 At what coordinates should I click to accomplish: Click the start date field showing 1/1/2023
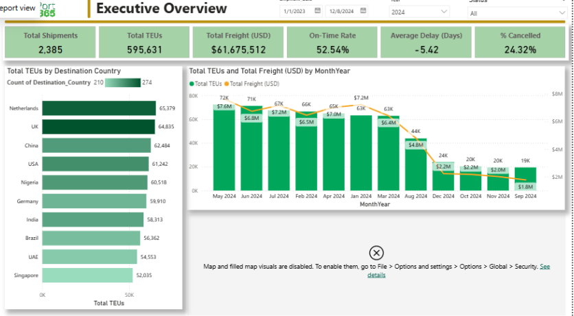click(x=301, y=12)
